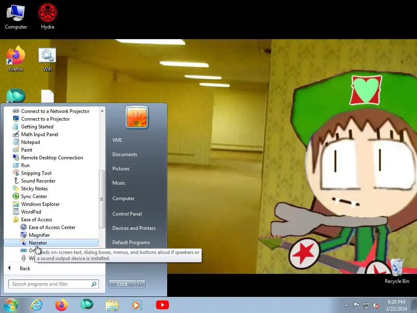Open Firefox from the taskbar
417x313 pixels.
(x=61, y=305)
